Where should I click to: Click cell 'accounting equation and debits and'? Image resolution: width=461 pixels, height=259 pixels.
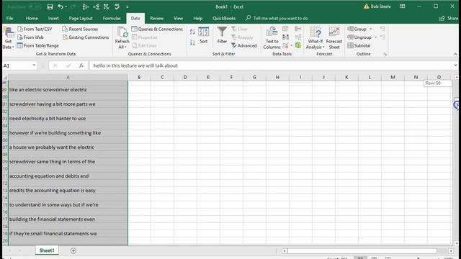point(68,176)
